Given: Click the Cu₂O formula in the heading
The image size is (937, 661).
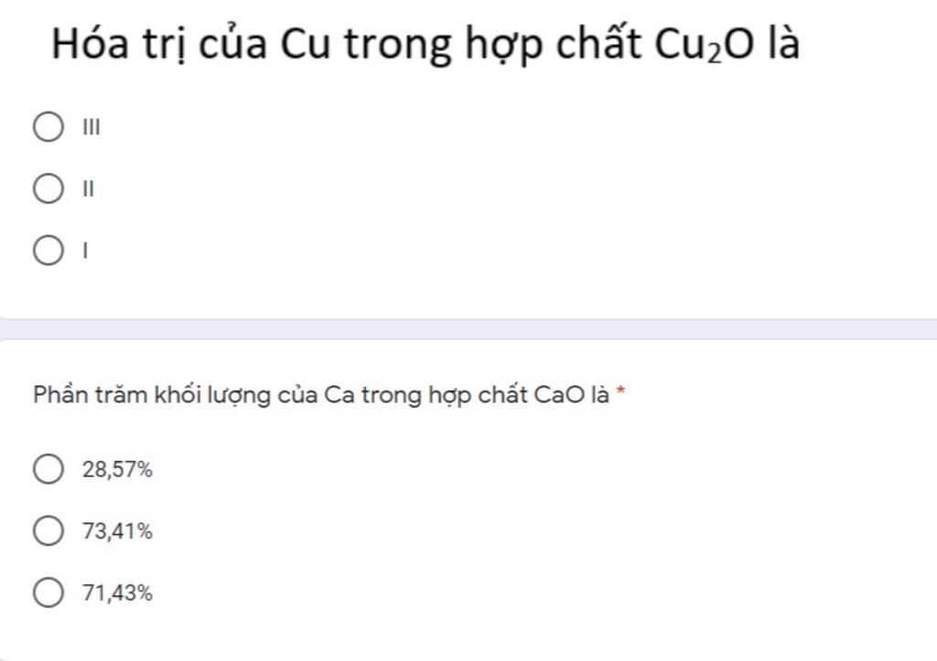Looking at the screenshot, I should 704,45.
